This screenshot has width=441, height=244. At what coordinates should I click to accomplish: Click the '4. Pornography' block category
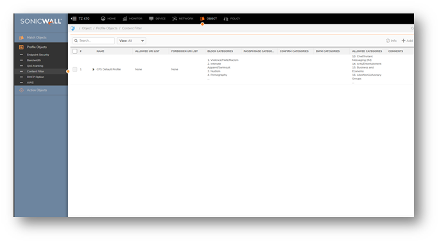point(217,75)
